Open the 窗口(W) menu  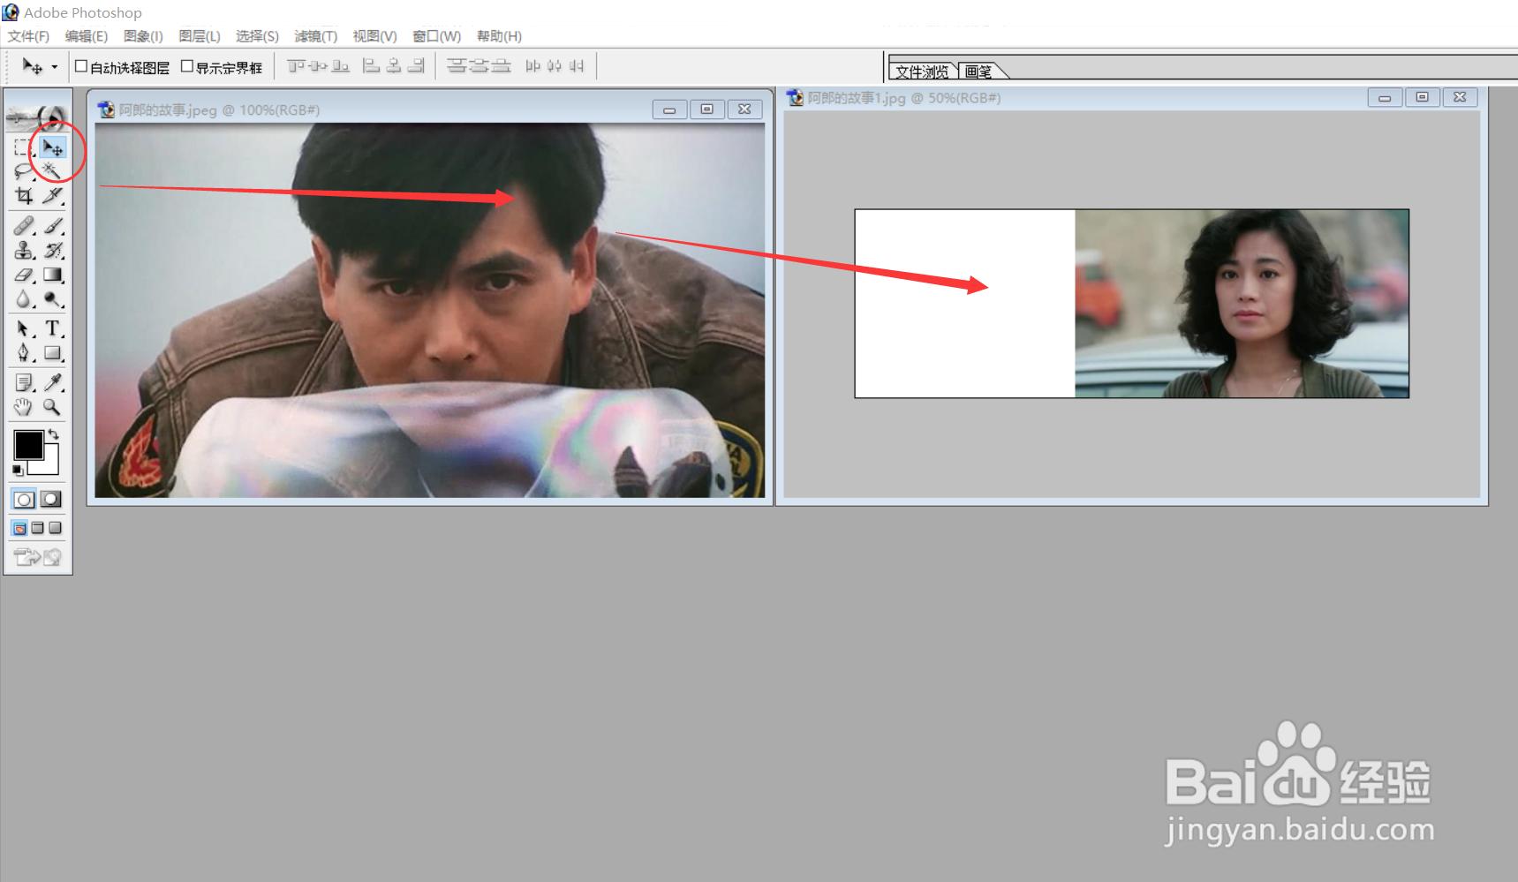click(437, 36)
